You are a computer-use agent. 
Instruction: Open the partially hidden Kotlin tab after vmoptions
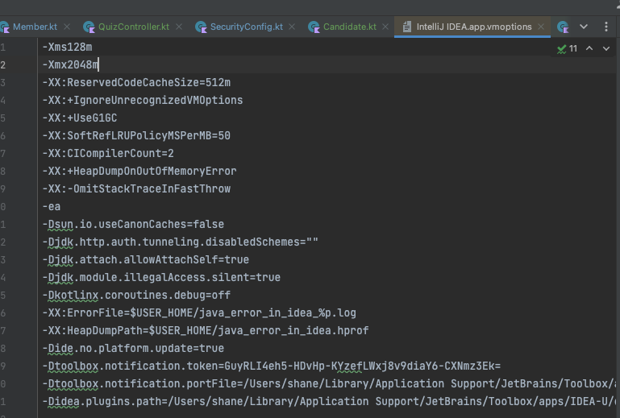pyautogui.click(x=563, y=27)
